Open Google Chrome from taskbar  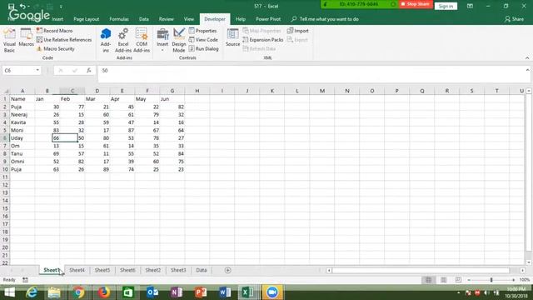tap(78, 292)
